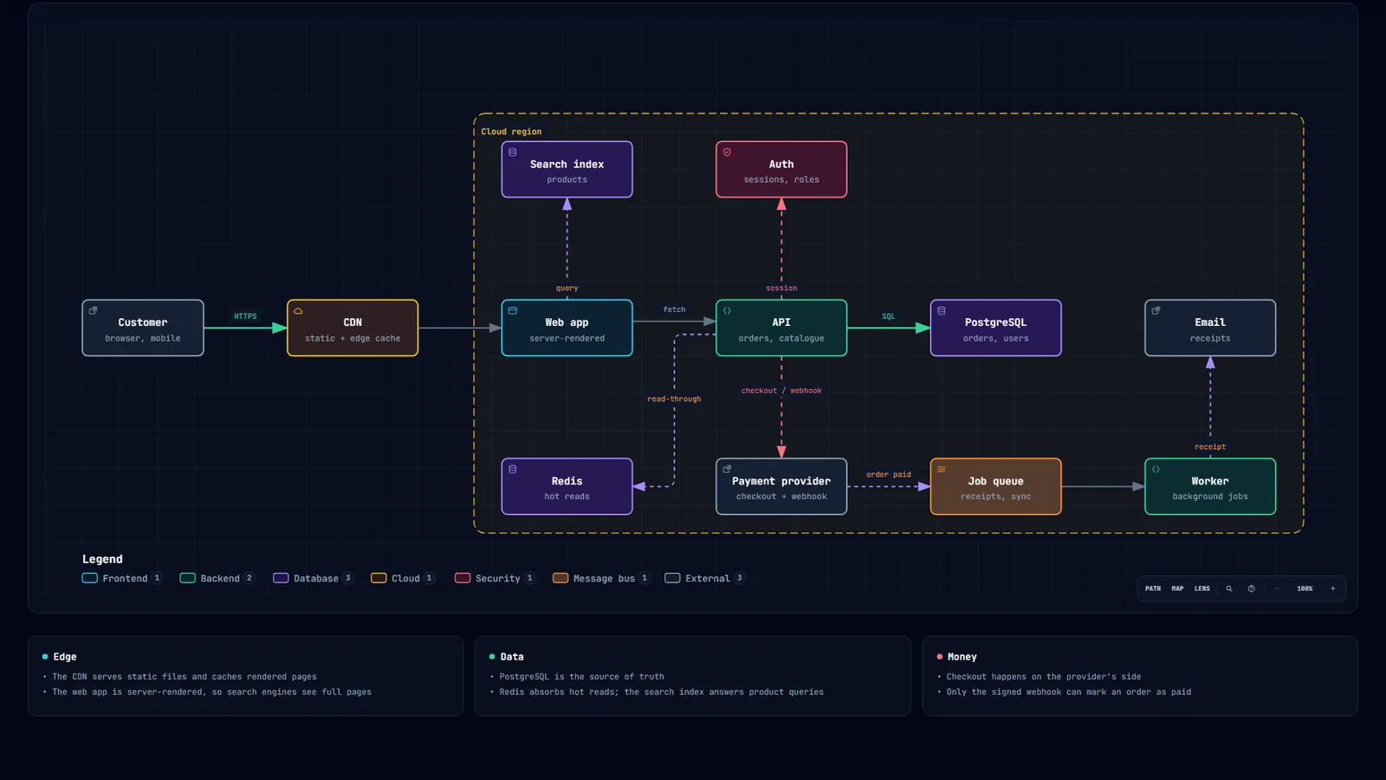Click the database icon on Redis node

[x=513, y=469]
